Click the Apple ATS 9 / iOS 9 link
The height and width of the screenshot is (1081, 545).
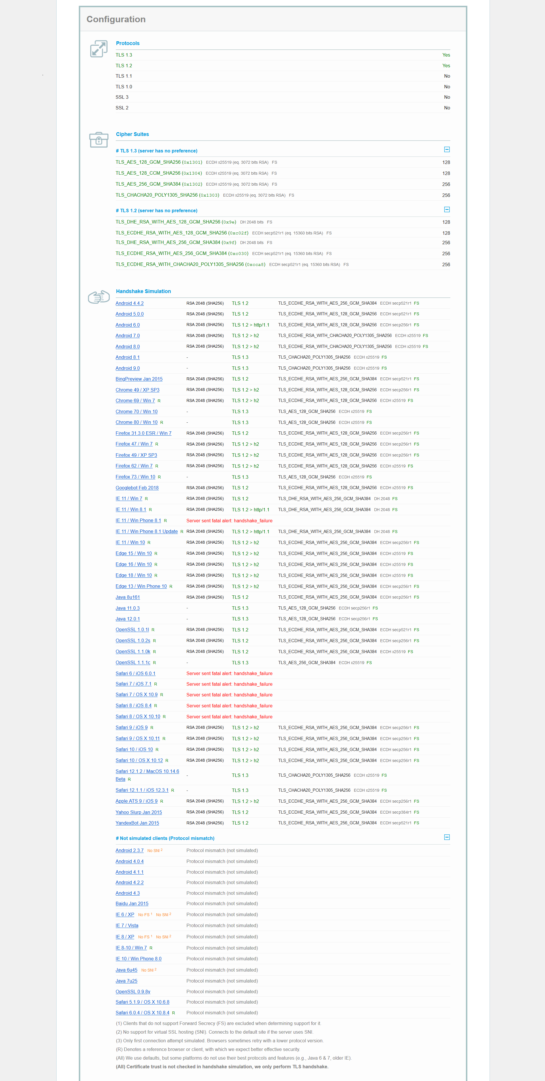[136, 801]
